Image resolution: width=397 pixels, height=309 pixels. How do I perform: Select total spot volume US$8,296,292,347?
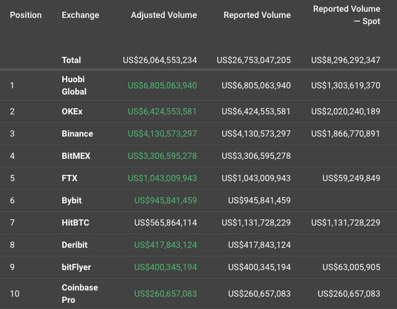[x=346, y=61]
